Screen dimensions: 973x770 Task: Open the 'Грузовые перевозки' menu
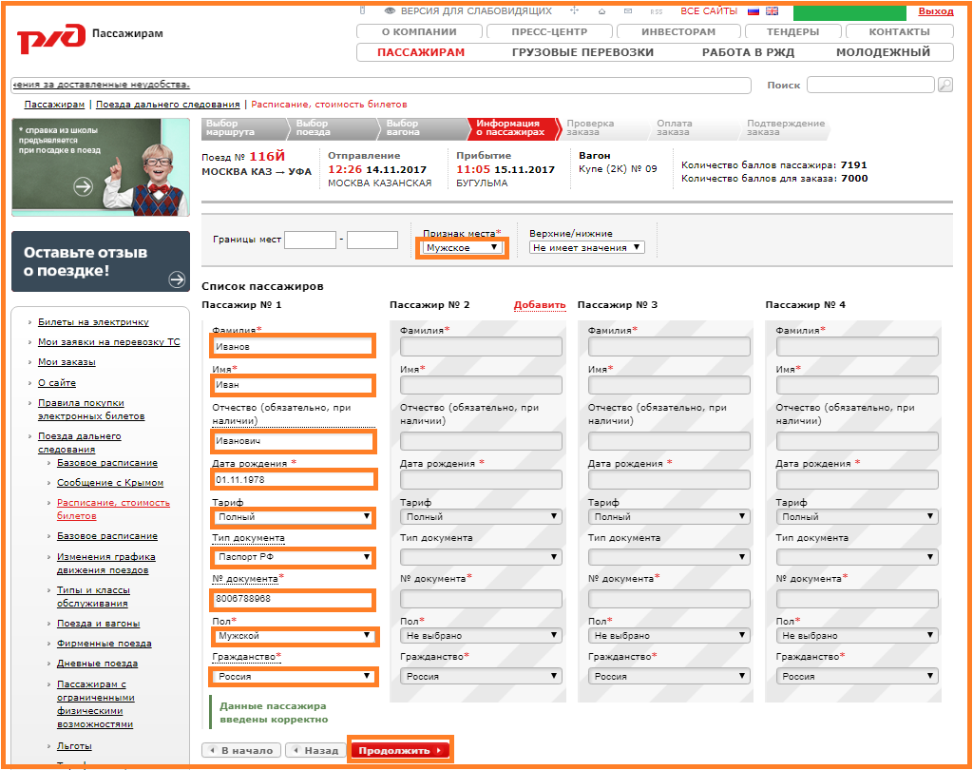click(582, 52)
